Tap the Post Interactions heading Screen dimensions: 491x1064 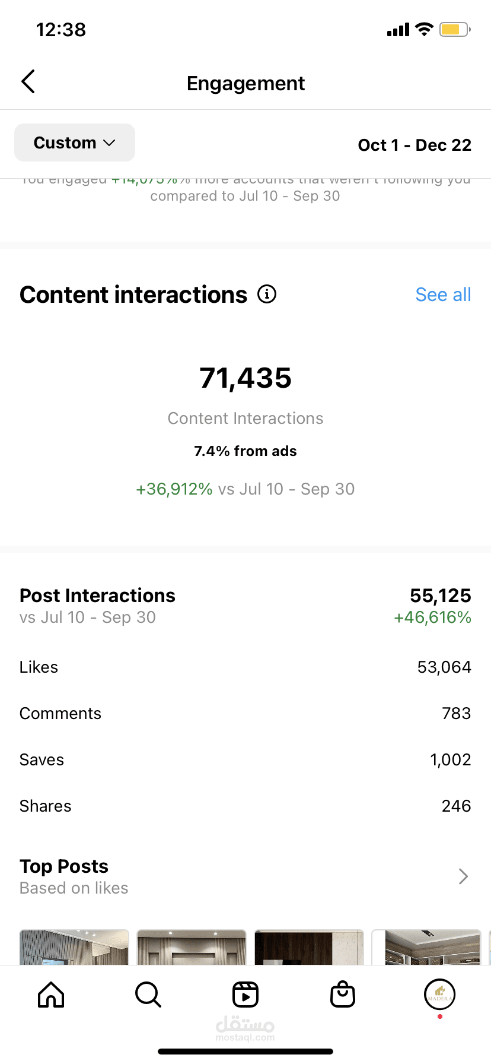pyautogui.click(x=97, y=596)
